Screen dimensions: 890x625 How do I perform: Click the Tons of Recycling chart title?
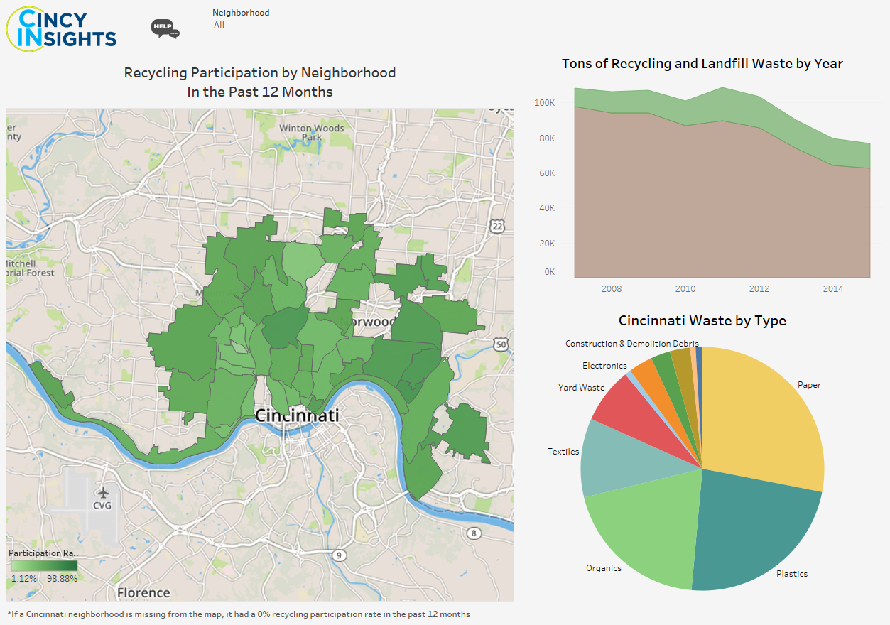[702, 64]
